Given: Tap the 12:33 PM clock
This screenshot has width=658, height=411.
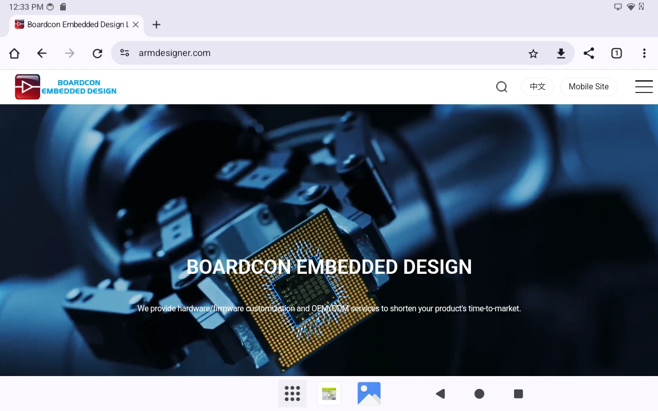Looking at the screenshot, I should click(x=26, y=7).
